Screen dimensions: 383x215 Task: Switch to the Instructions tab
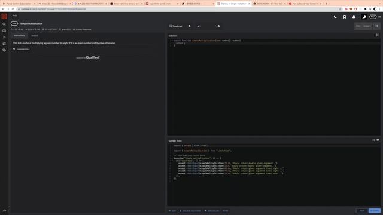[19, 36]
